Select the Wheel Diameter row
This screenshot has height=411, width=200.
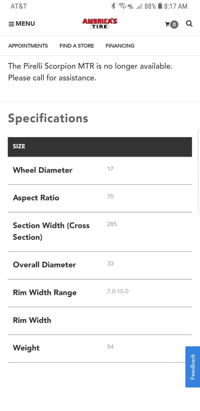point(100,171)
